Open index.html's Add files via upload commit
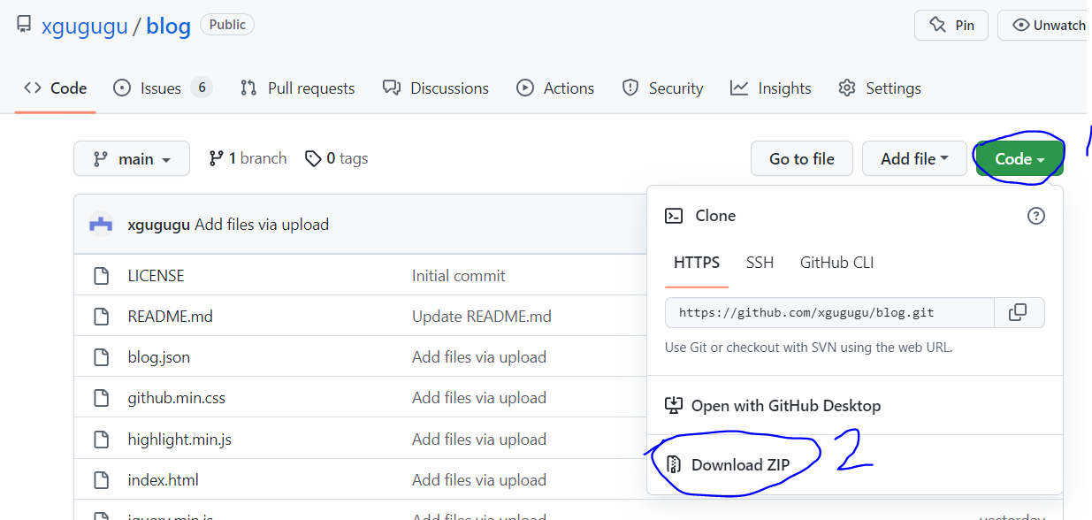 (x=479, y=480)
